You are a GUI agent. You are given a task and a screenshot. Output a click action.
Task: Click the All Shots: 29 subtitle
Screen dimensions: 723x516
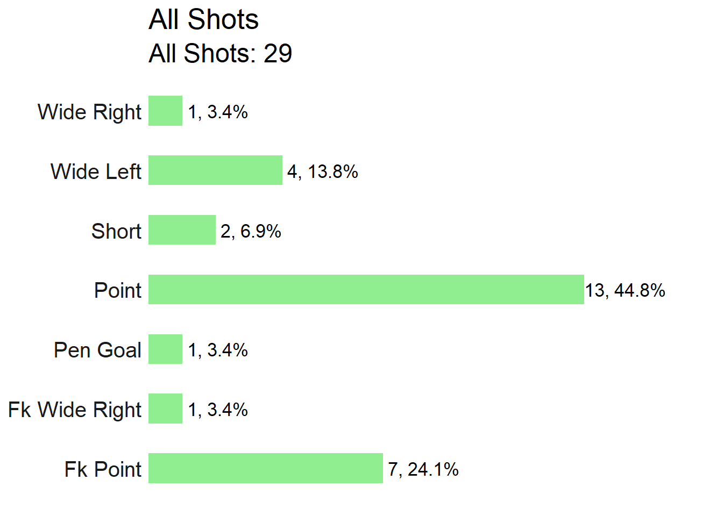click(x=221, y=53)
